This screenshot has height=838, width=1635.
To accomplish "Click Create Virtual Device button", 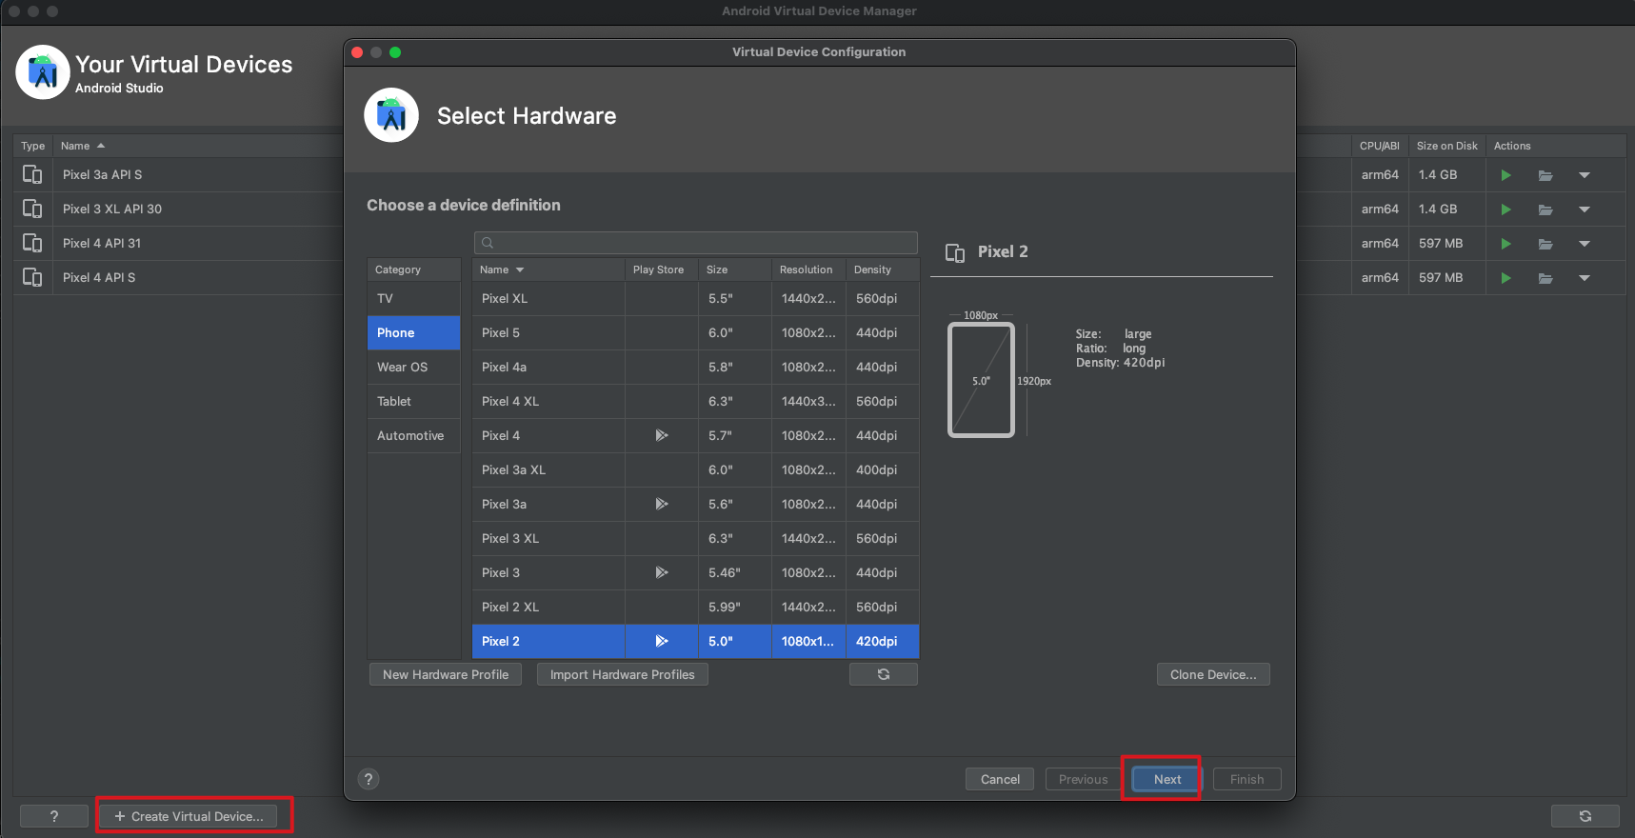I will click(x=189, y=816).
